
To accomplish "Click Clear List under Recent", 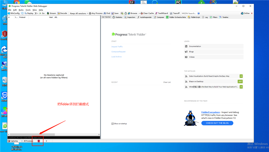I will [x=167, y=82].
